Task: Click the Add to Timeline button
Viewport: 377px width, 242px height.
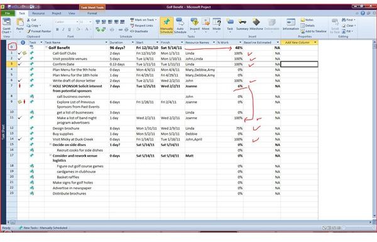Action: 314,31
